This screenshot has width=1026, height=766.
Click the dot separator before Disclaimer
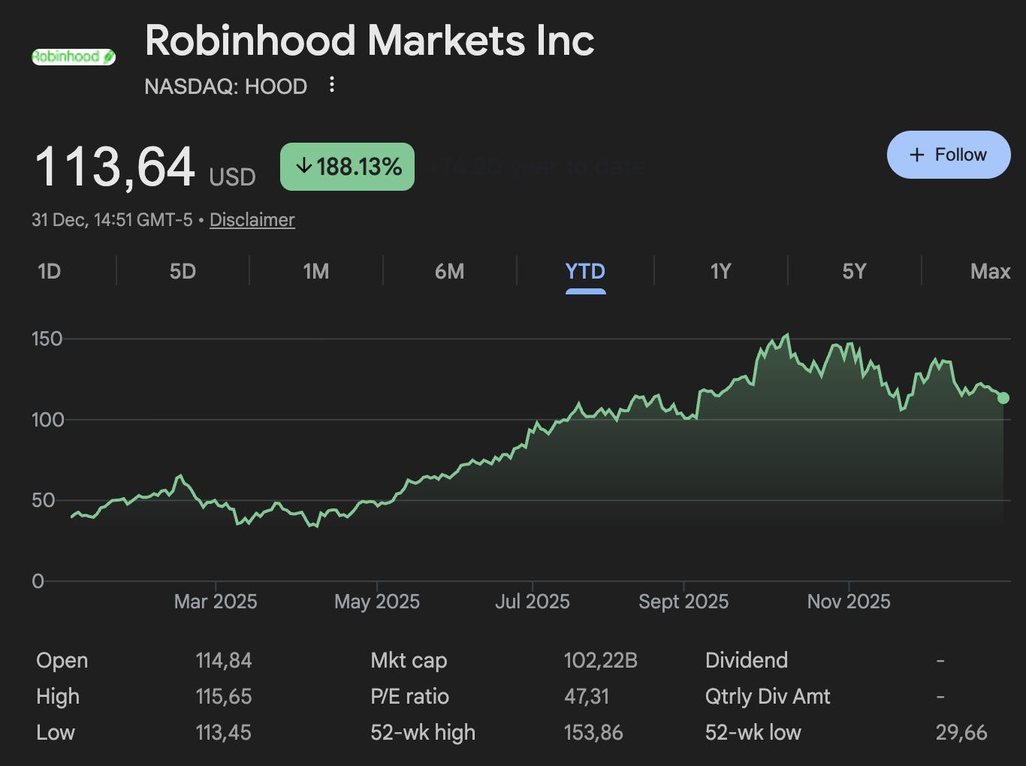point(200,220)
